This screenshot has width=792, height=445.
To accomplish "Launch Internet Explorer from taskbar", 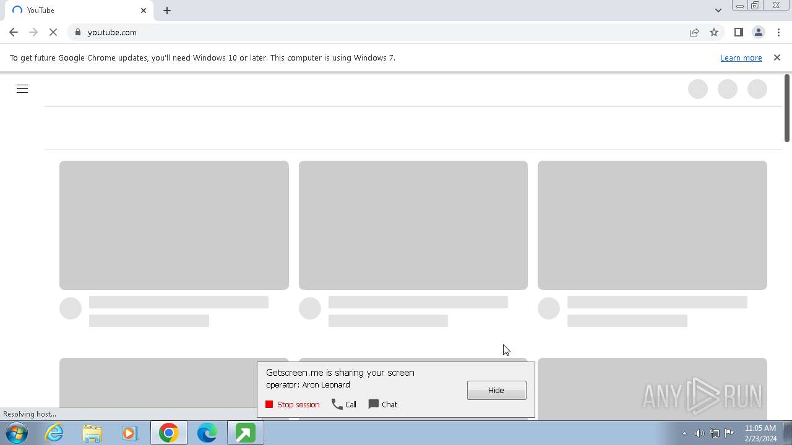I will click(x=54, y=433).
